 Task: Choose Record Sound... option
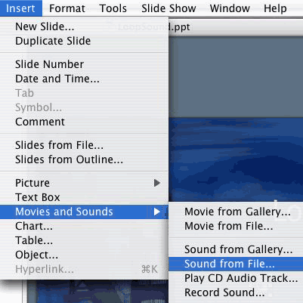(236, 292)
